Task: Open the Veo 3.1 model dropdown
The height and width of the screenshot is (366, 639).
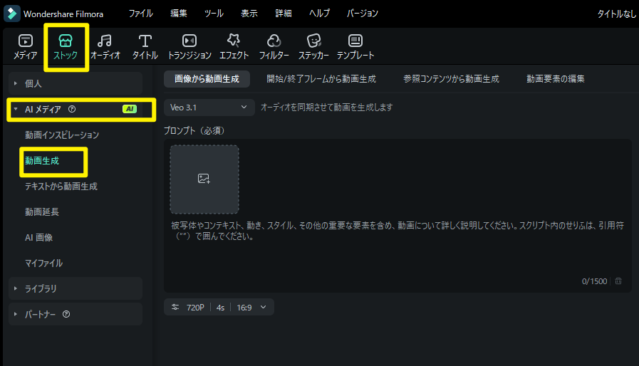Action: point(209,108)
